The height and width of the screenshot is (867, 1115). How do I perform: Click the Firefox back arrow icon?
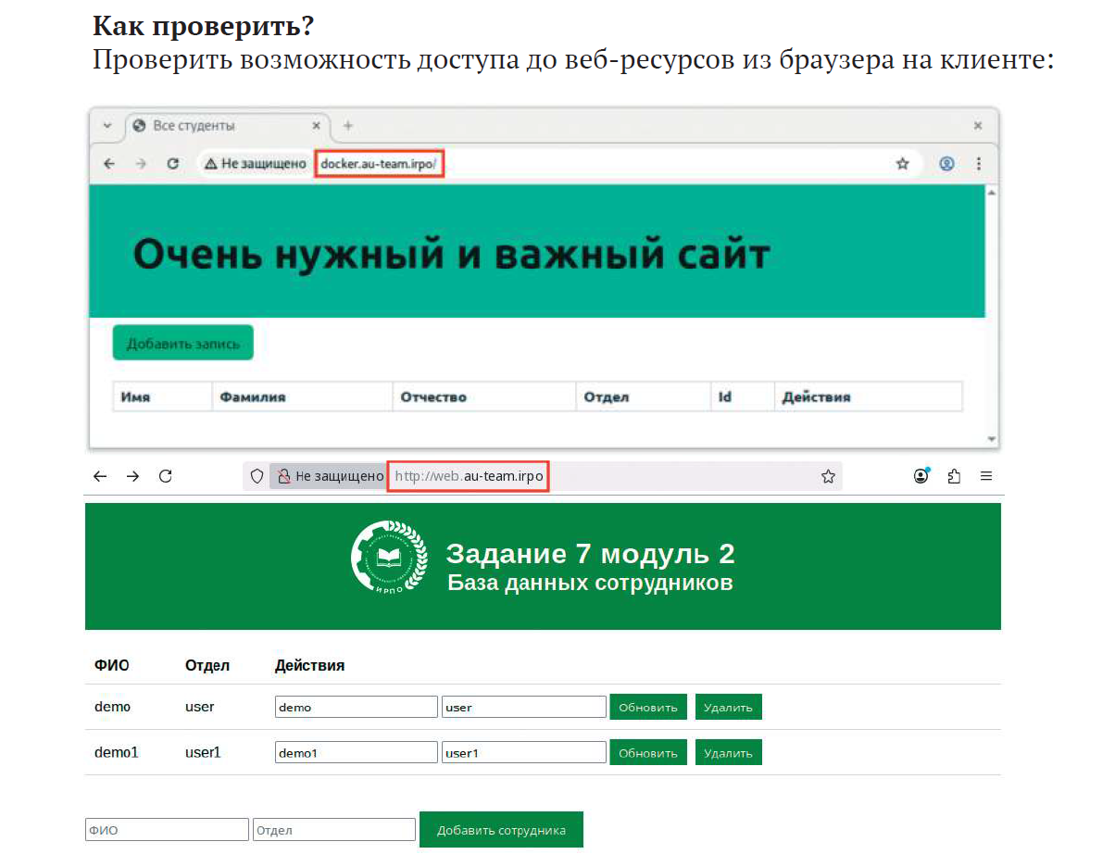point(100,476)
